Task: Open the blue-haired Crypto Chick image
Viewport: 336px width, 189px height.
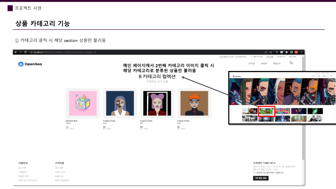Action: coord(120,103)
